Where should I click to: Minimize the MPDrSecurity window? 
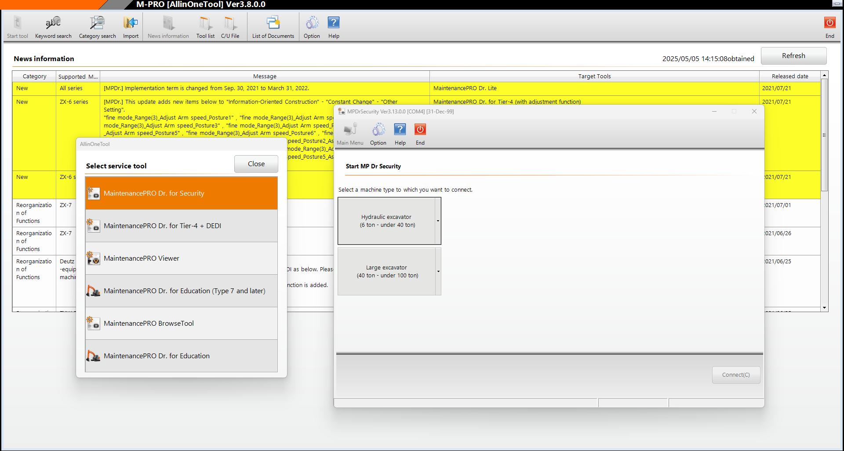(714, 111)
